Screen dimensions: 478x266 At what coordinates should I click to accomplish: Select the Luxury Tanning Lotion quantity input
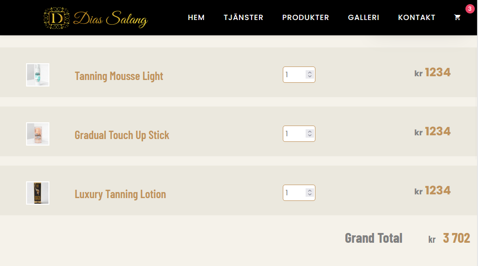[x=294, y=193]
